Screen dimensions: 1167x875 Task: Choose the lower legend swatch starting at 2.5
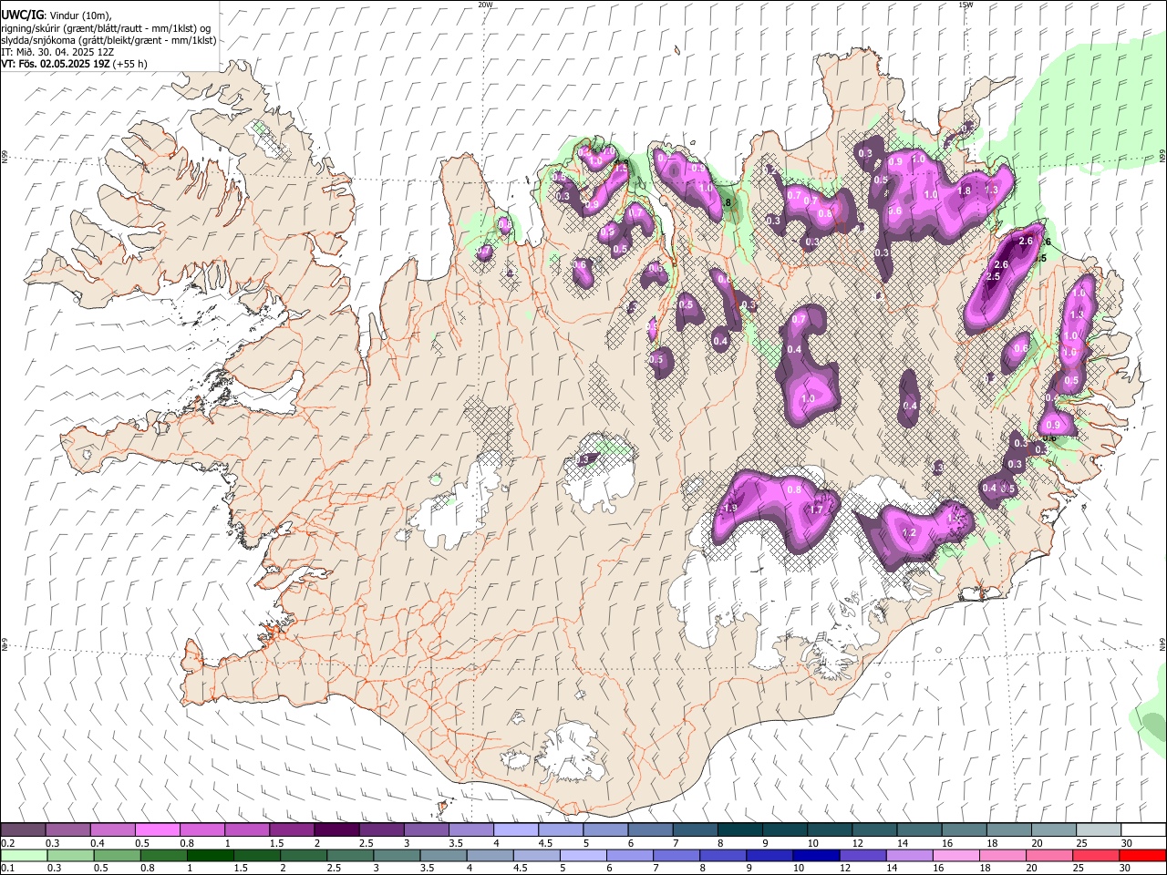(x=350, y=855)
